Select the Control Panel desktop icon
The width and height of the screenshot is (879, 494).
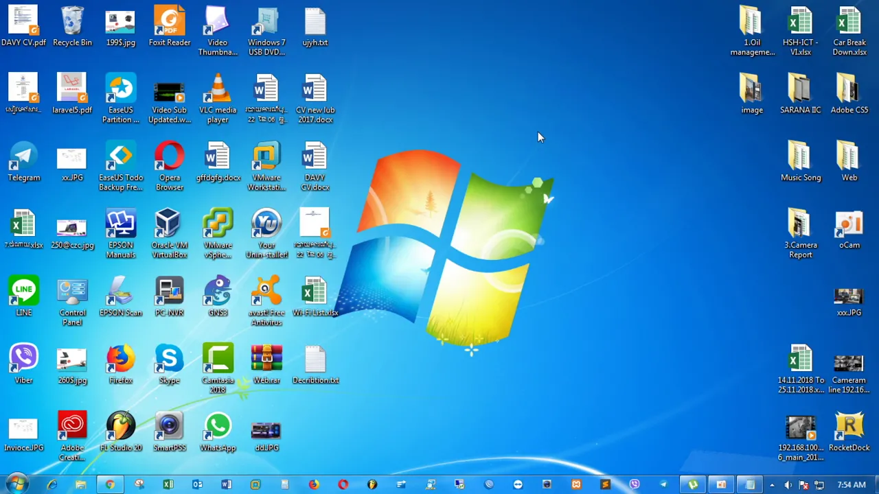[72, 301]
